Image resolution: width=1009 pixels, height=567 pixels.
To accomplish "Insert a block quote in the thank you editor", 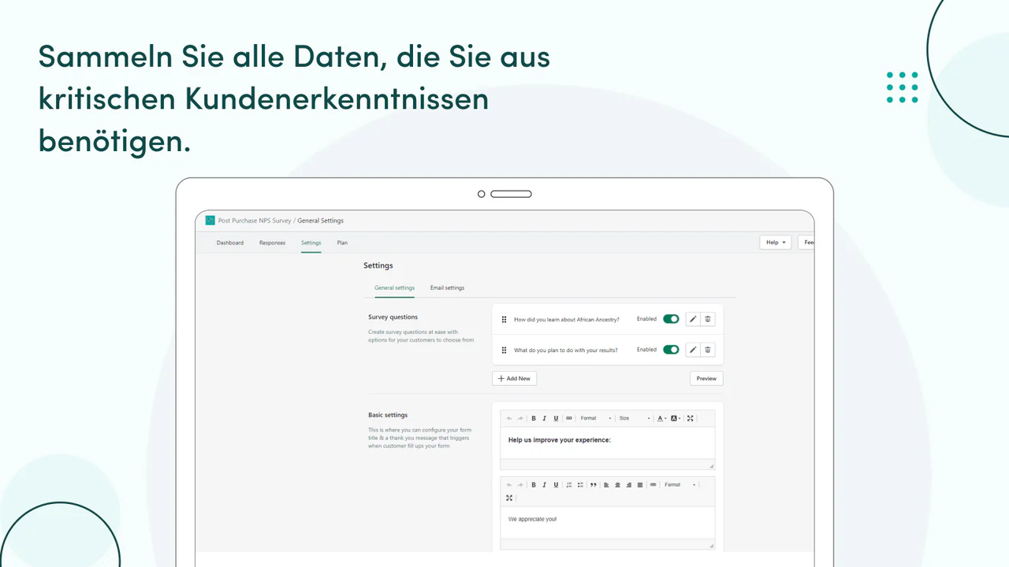I will pyautogui.click(x=594, y=485).
